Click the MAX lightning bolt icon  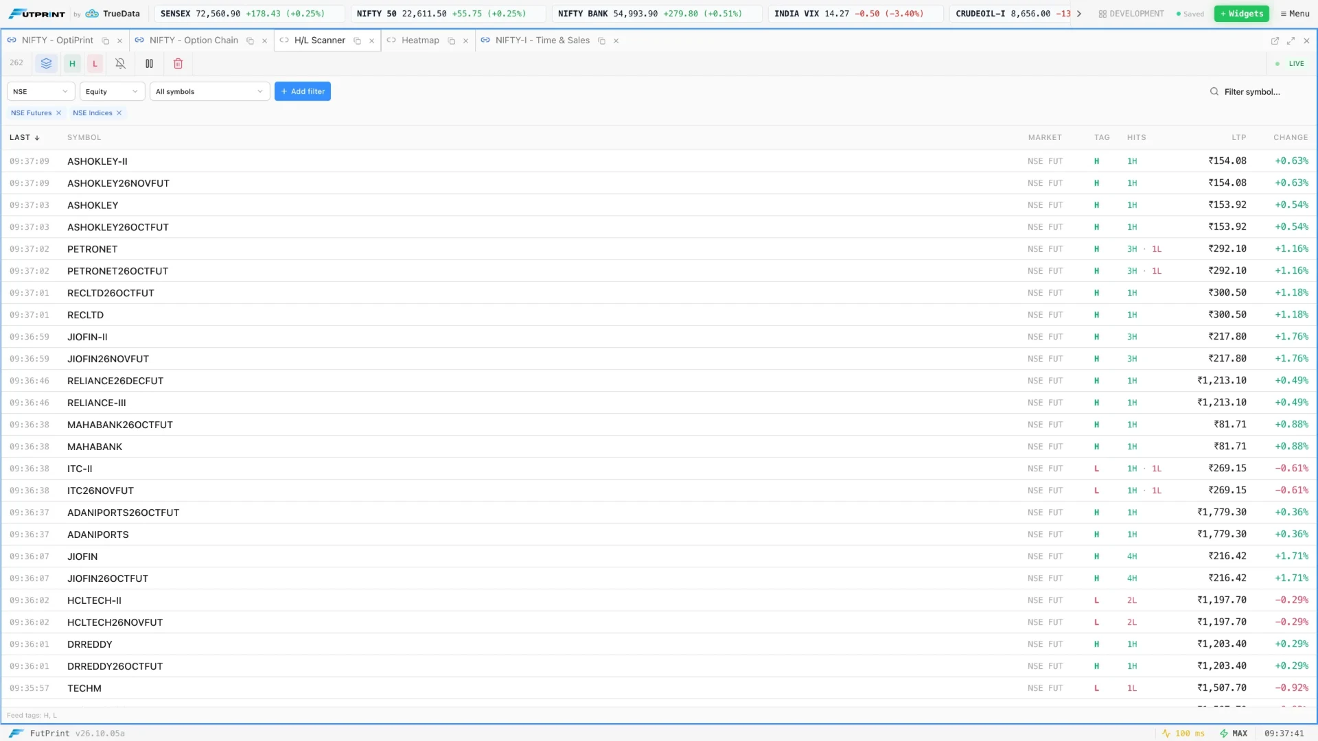pyautogui.click(x=1223, y=733)
